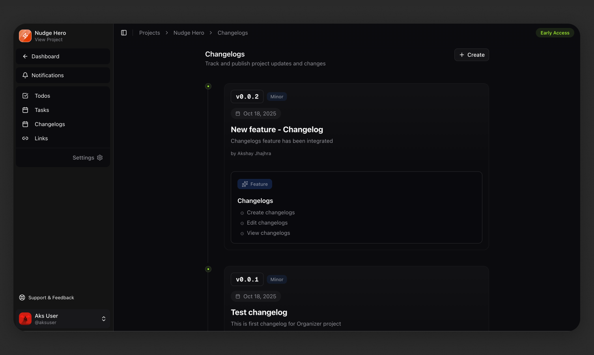Click the lifebuoy icon for Support & Feedback

coord(22,297)
